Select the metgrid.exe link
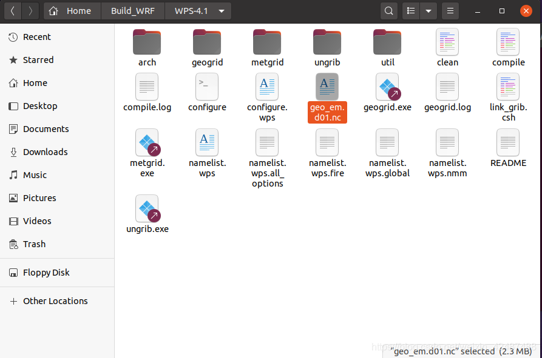Image resolution: width=542 pixels, height=358 pixels. (147, 153)
